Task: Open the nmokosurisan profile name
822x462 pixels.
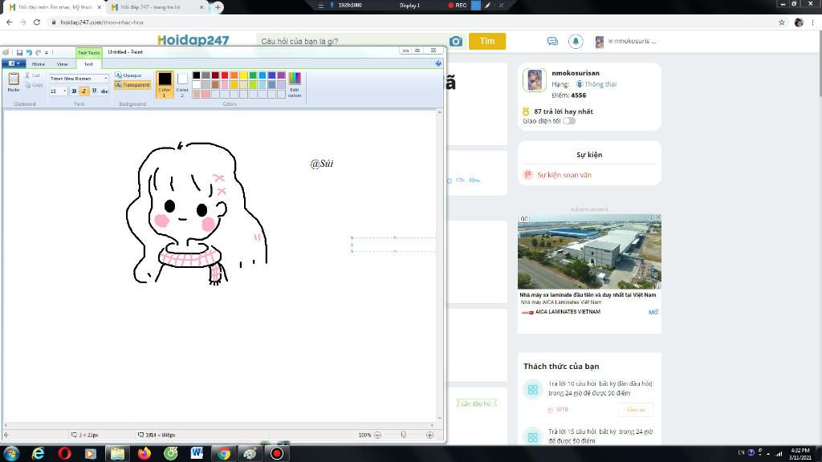Action: tap(575, 73)
